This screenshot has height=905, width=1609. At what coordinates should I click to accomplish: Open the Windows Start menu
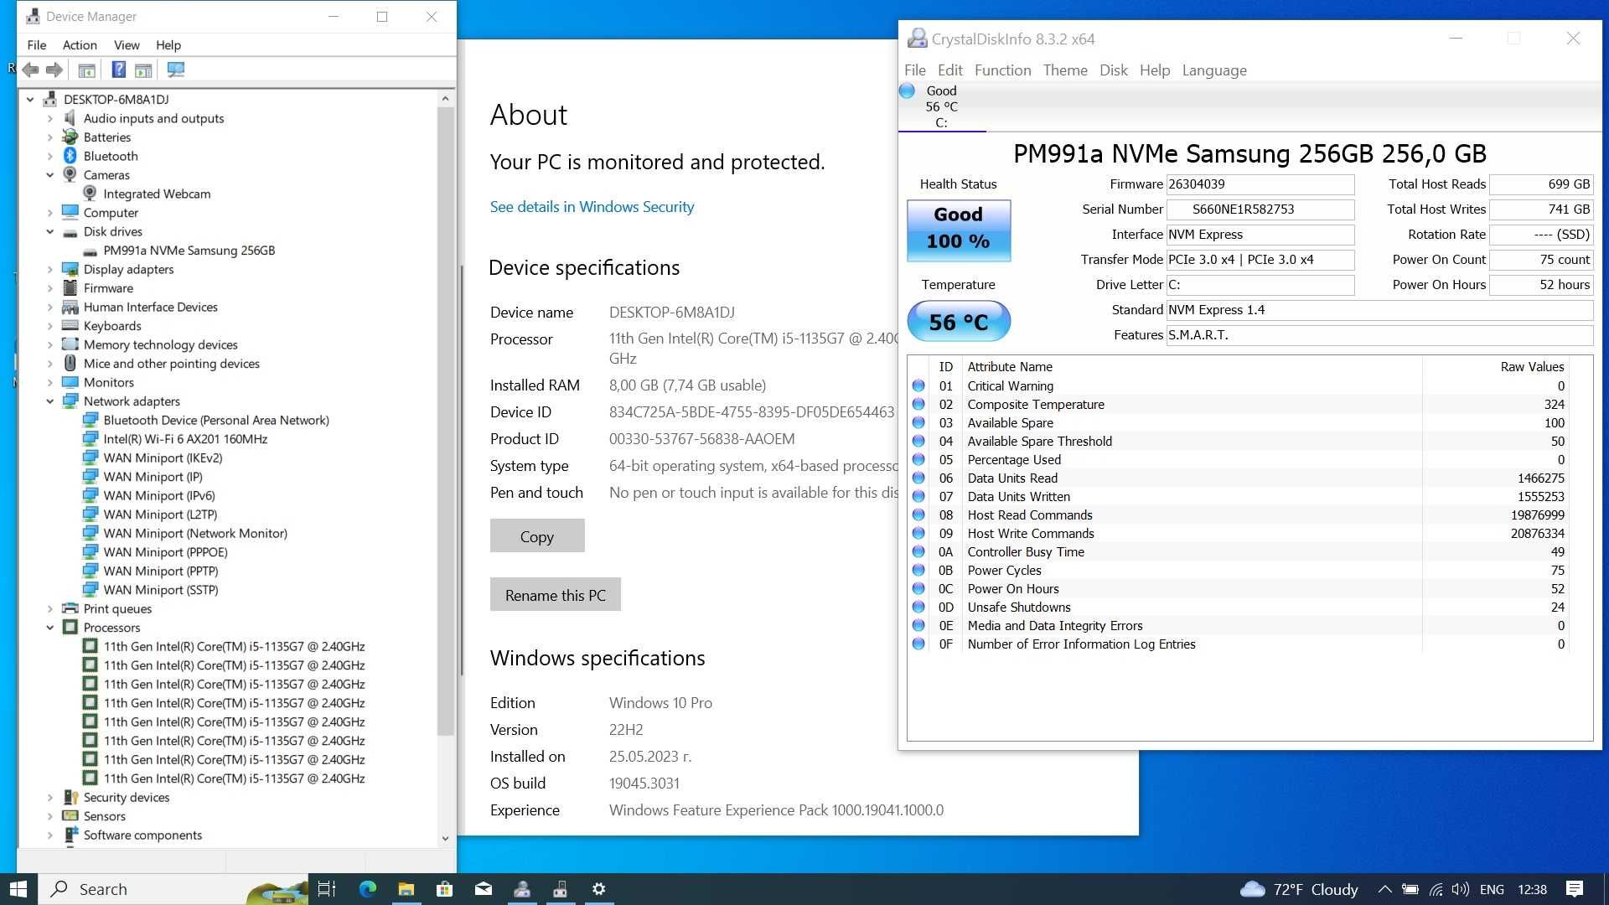pos(18,889)
